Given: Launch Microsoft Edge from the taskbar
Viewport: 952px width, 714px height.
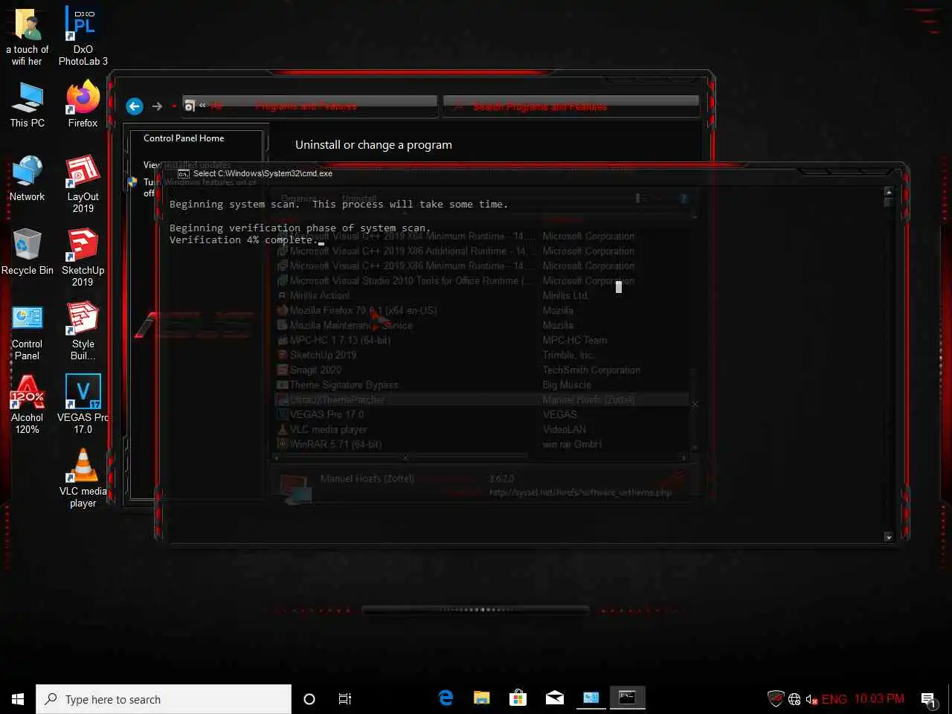Looking at the screenshot, I should (446, 698).
